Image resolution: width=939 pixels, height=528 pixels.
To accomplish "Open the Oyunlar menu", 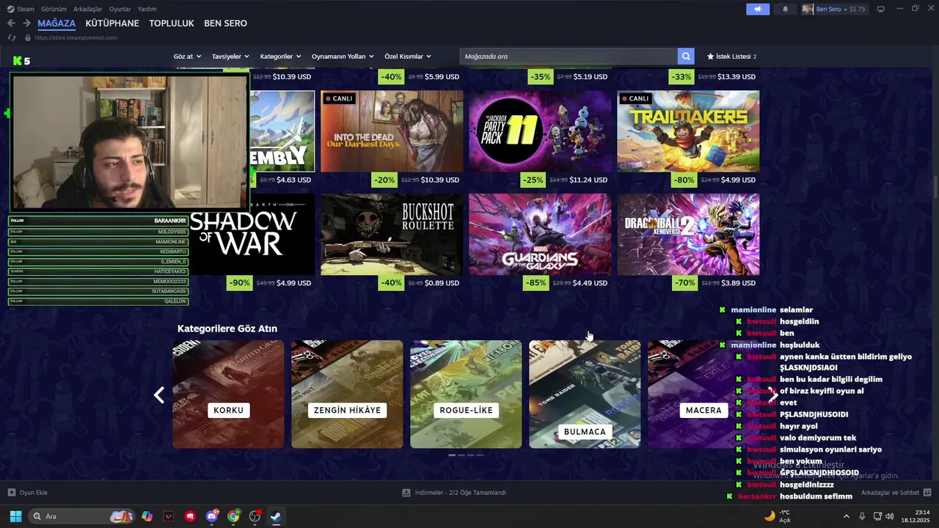I will tap(120, 9).
